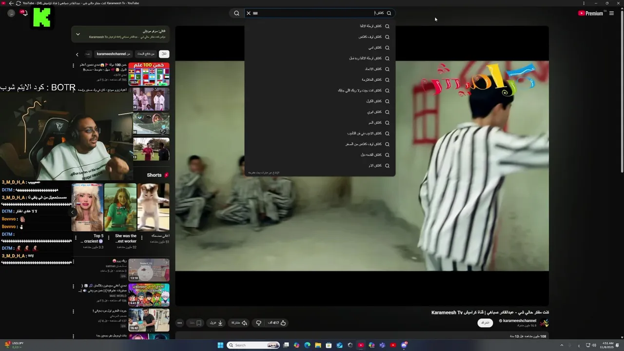Select suggestion 'كلاش القحبه ديل'
The image size is (624, 351).
click(x=319, y=155)
